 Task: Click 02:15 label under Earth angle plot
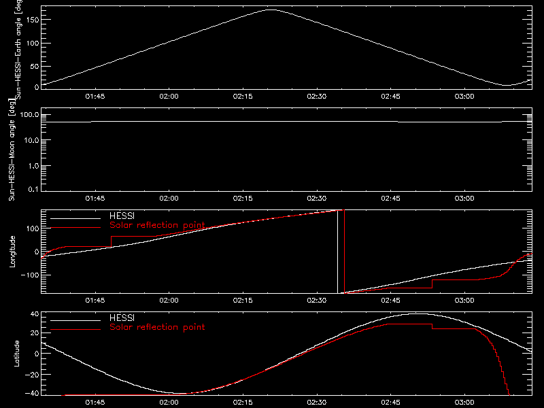tap(243, 96)
